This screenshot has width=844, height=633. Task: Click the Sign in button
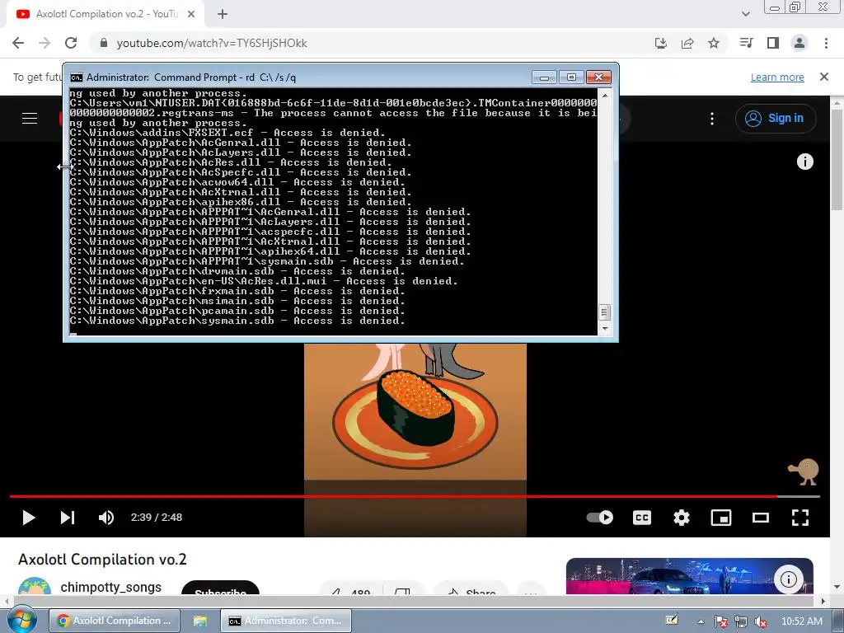coord(775,119)
